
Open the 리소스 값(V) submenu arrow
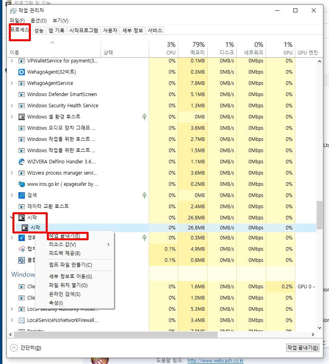pos(109,244)
